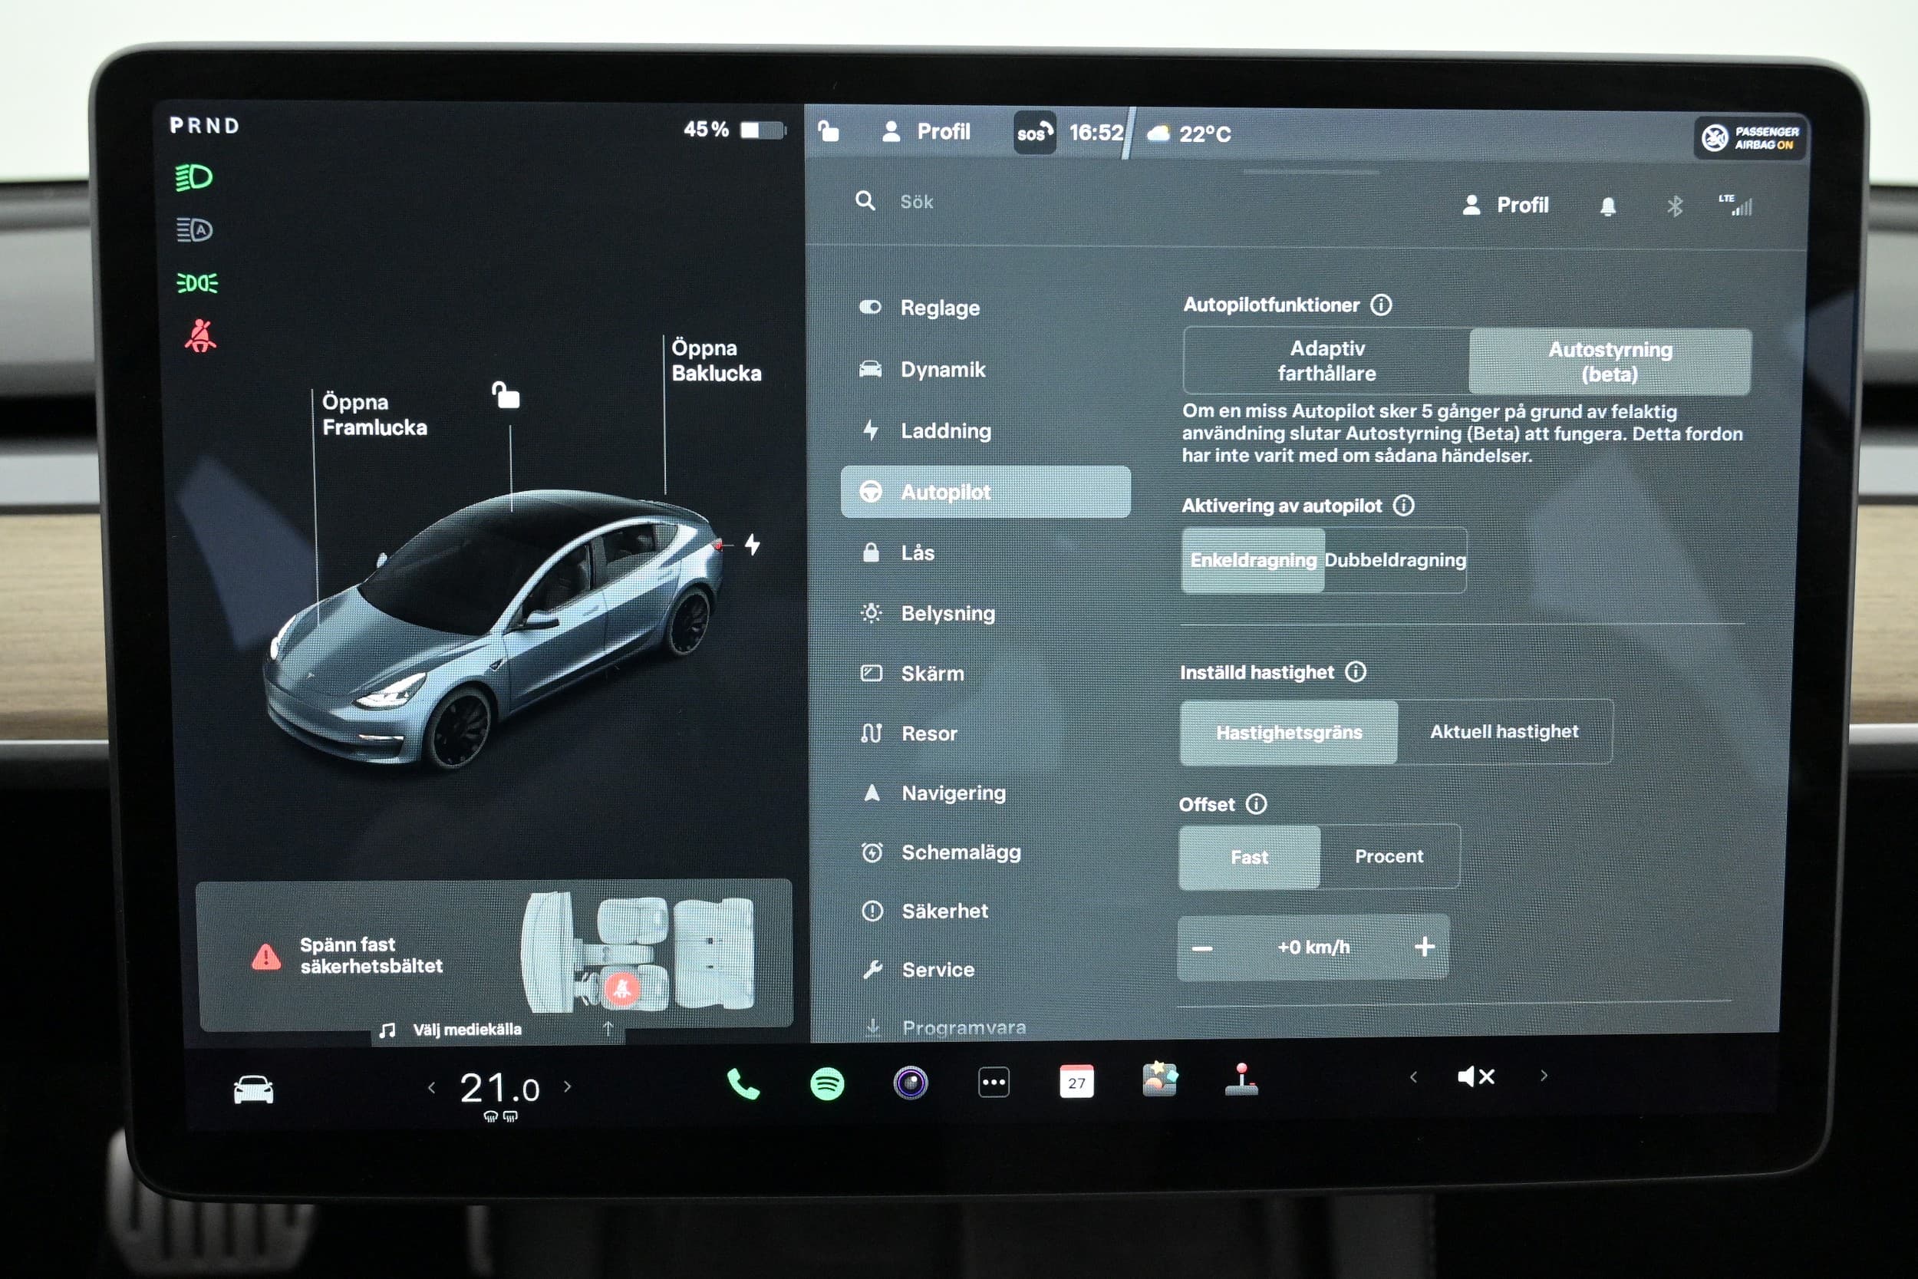The height and width of the screenshot is (1279, 1918).
Task: Open Belysning settings menu
Action: pyautogui.click(x=985, y=613)
